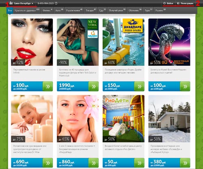
Task: Open the Alien robot museum deal image
Action: click(169, 42)
